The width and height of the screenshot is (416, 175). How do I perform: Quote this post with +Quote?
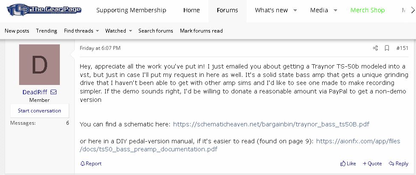click(x=372, y=164)
